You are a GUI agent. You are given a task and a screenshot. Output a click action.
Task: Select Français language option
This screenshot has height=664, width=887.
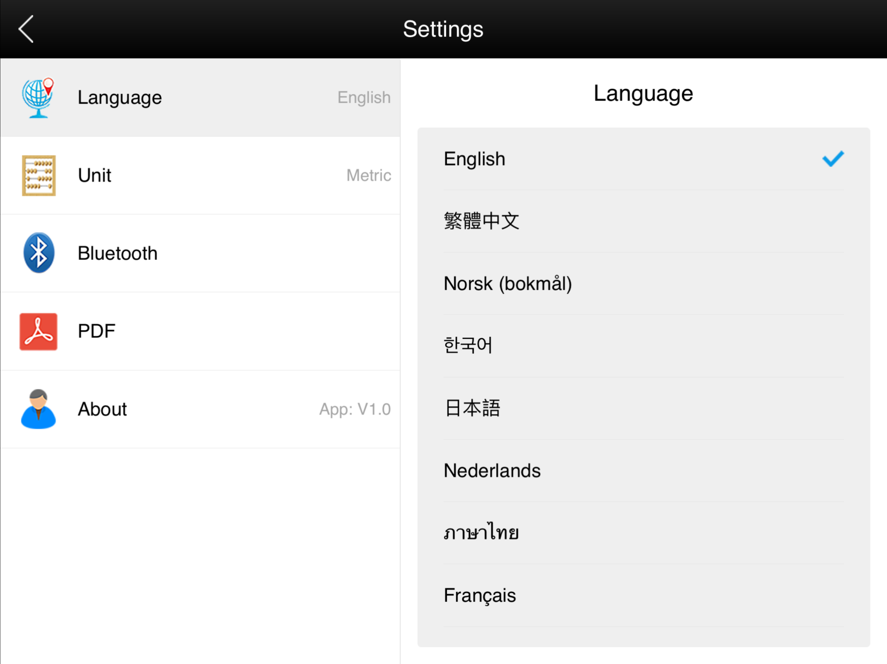click(643, 595)
